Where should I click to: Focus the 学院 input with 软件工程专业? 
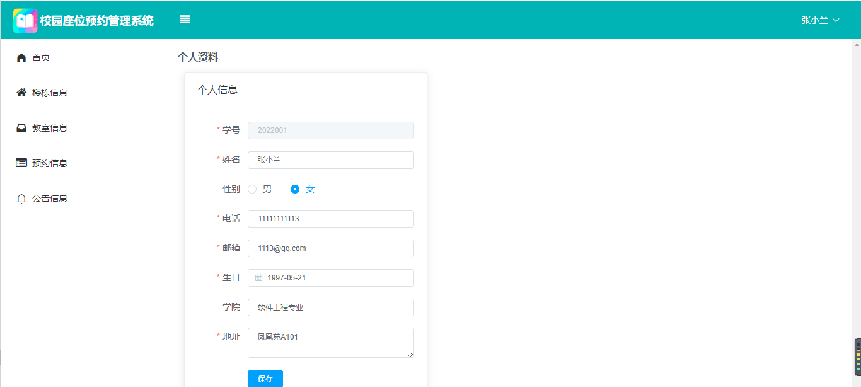[x=331, y=308]
